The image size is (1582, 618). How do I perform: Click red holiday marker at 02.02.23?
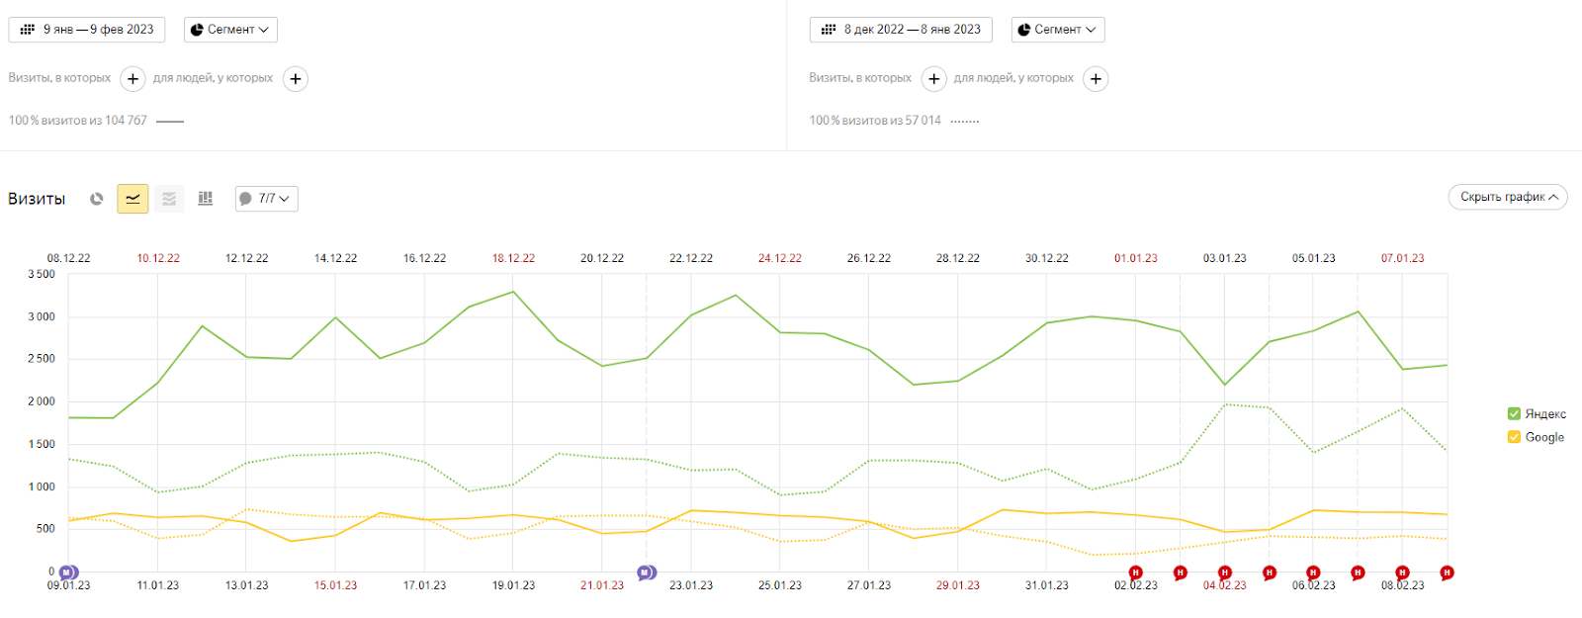1135,573
